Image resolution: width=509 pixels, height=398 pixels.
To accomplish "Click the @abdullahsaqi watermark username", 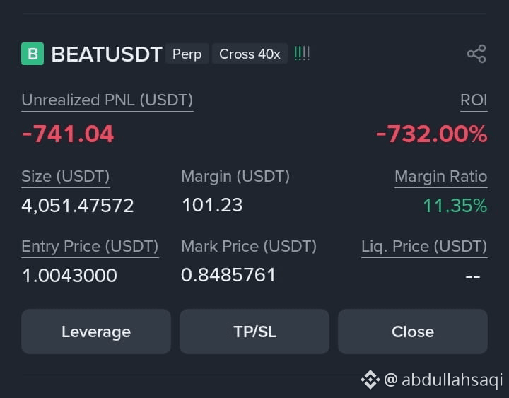I will [x=443, y=380].
